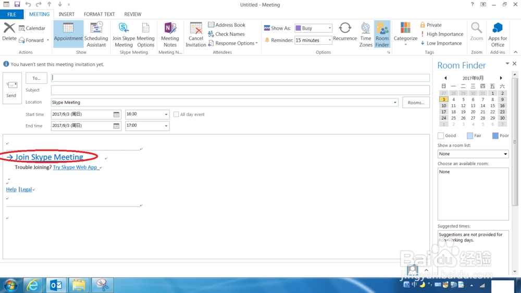Screen dimensions: 521x293
Task: Toggle High Importance flag
Action: [x=442, y=34]
